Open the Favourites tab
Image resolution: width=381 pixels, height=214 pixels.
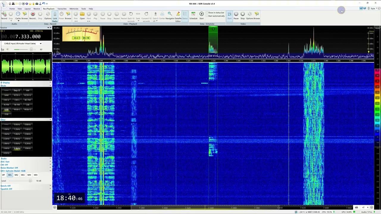pyautogui.click(x=62, y=9)
